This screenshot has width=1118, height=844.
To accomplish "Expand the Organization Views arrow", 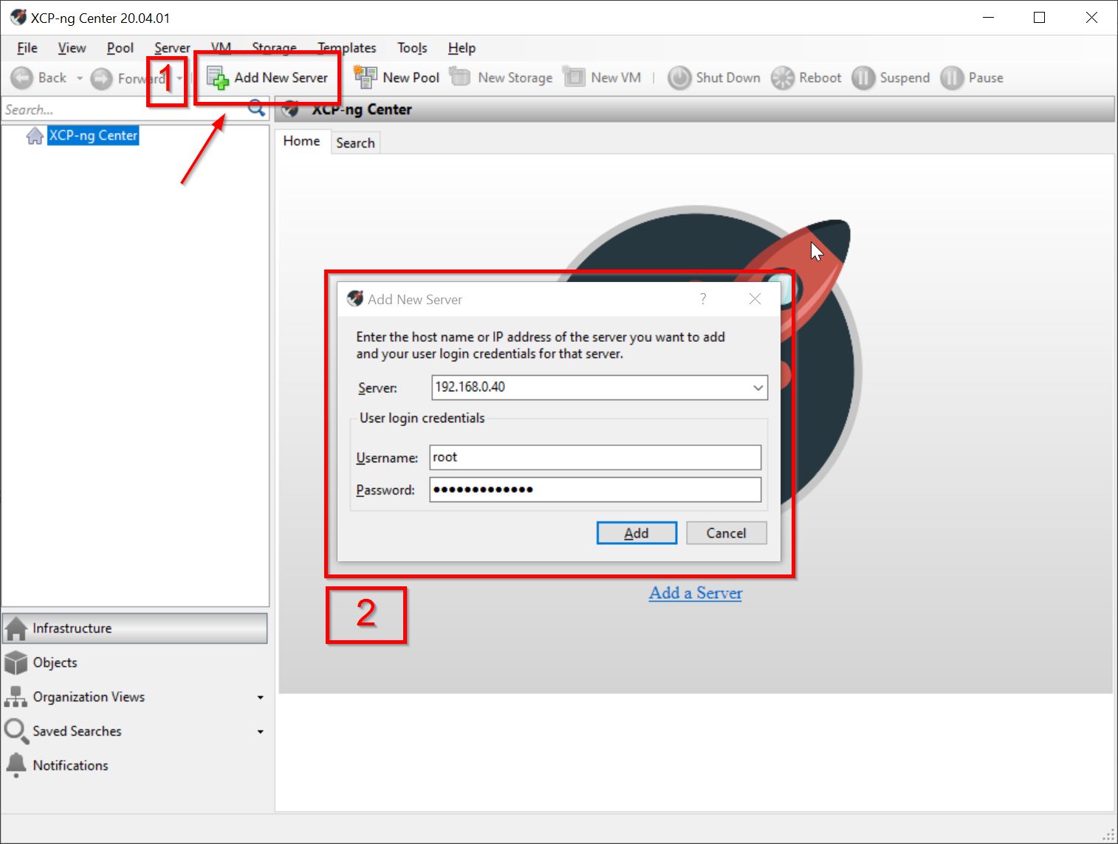I will click(260, 697).
